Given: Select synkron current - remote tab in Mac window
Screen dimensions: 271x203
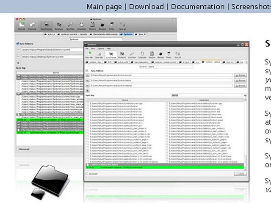Looking at the screenshot, I should click(72, 34).
